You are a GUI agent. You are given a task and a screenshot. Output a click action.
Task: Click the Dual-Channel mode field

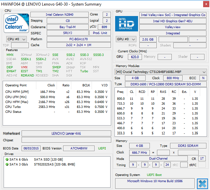point(158,159)
